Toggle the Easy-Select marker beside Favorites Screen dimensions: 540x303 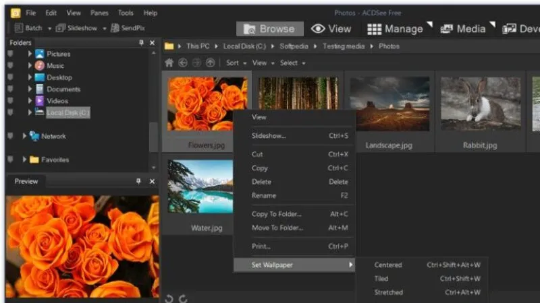tap(10, 160)
